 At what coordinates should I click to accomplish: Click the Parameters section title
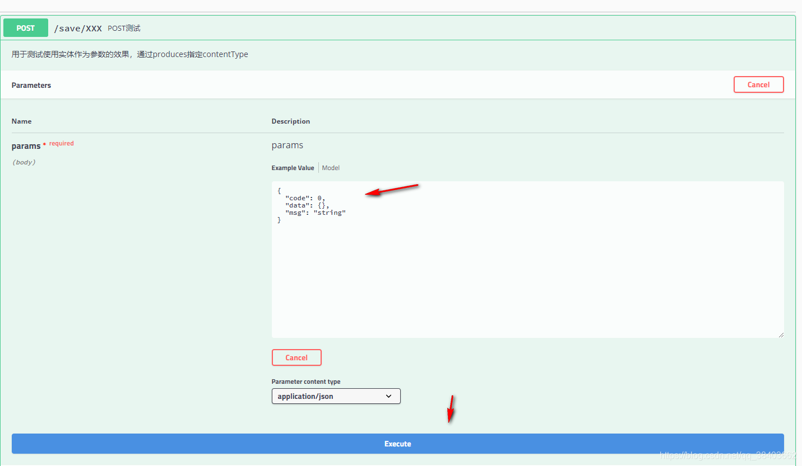point(31,85)
